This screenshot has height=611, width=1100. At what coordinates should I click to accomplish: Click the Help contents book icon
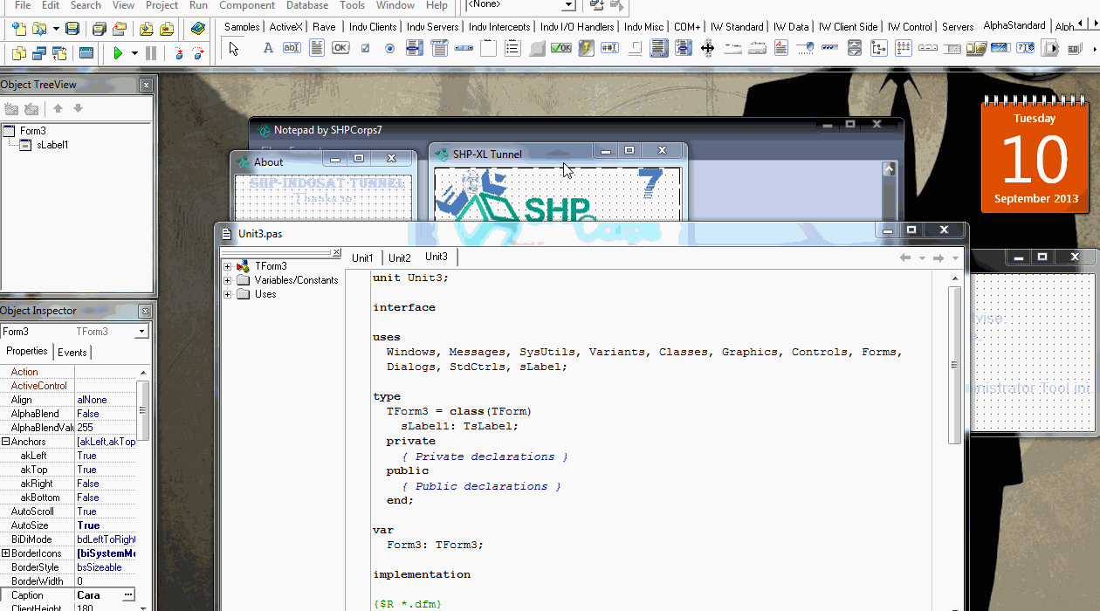pos(198,29)
